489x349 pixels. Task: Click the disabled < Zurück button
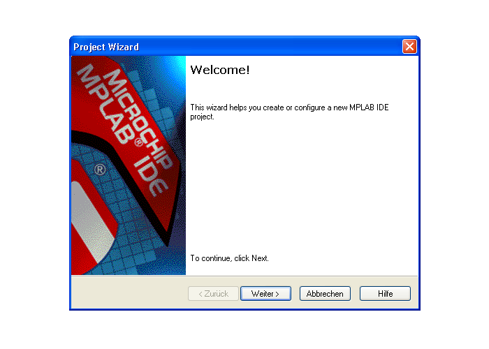pyautogui.click(x=213, y=294)
